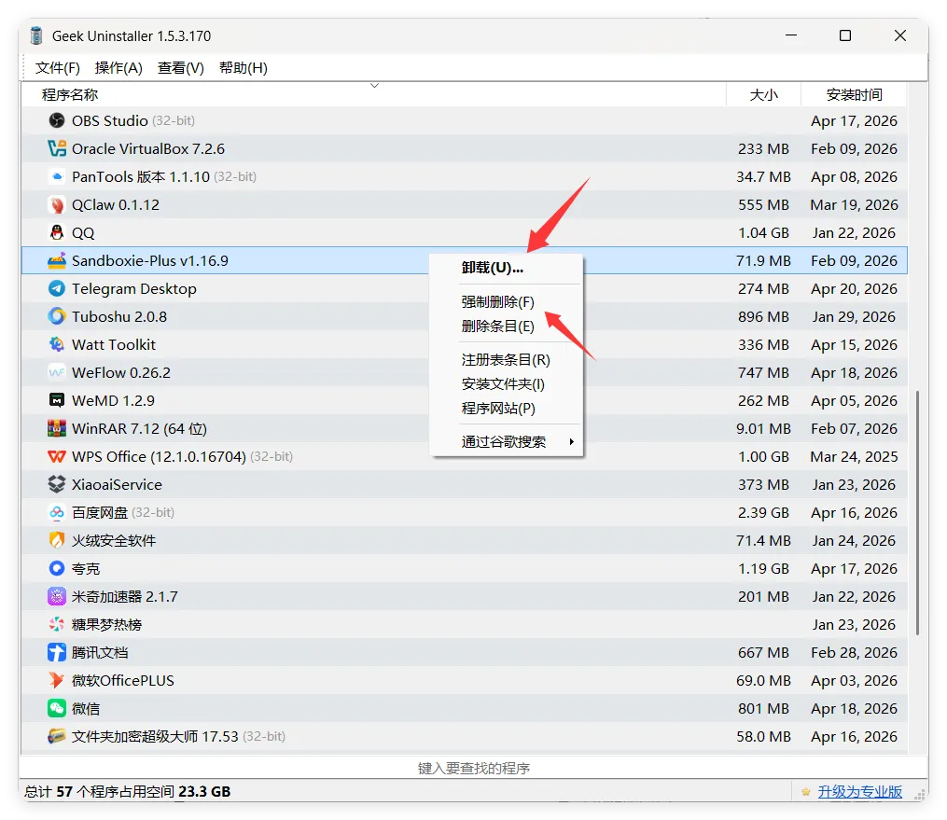Click the 键入要查找的程序 search field
This screenshot has height=820, width=947.
pyautogui.click(x=474, y=768)
